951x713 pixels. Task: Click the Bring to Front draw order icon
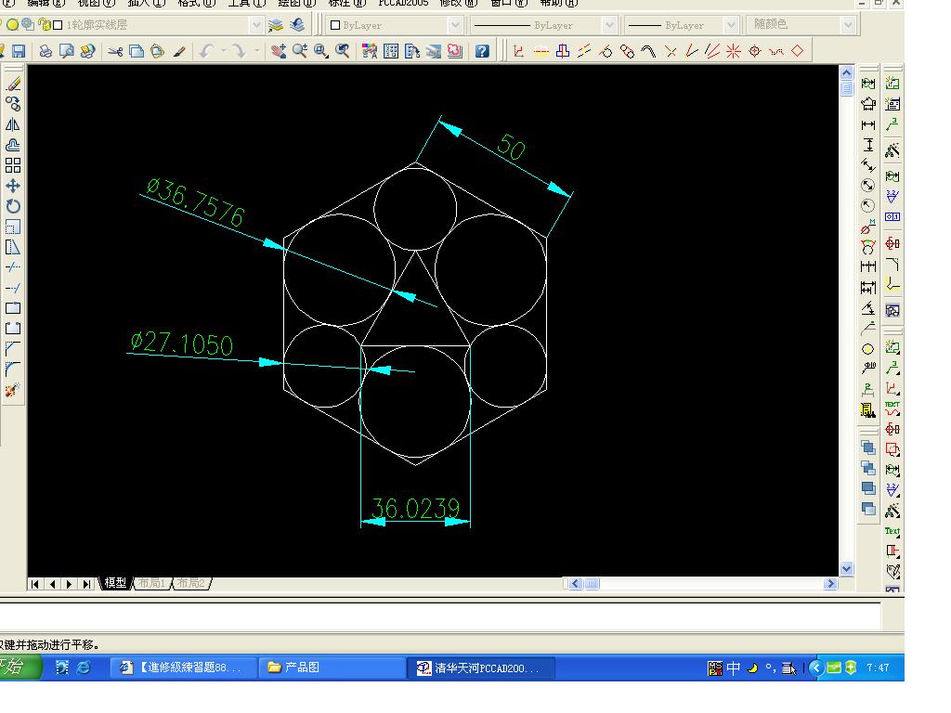pyautogui.click(x=868, y=447)
